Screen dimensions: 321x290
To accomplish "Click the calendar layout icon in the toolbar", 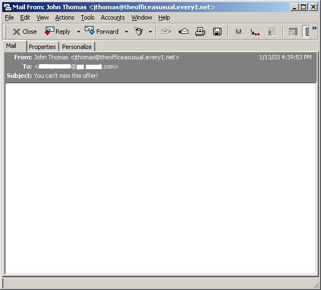I will pos(293,32).
